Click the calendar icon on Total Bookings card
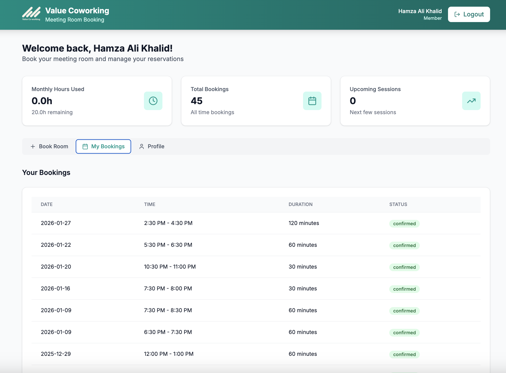The width and height of the screenshot is (506, 373). coord(312,101)
